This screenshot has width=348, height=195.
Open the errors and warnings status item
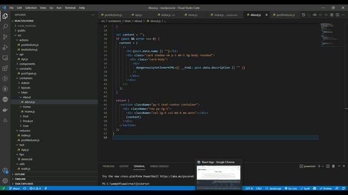[35, 188]
